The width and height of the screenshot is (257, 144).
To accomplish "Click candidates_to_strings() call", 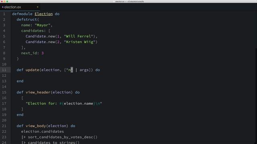I will (x=53, y=142).
